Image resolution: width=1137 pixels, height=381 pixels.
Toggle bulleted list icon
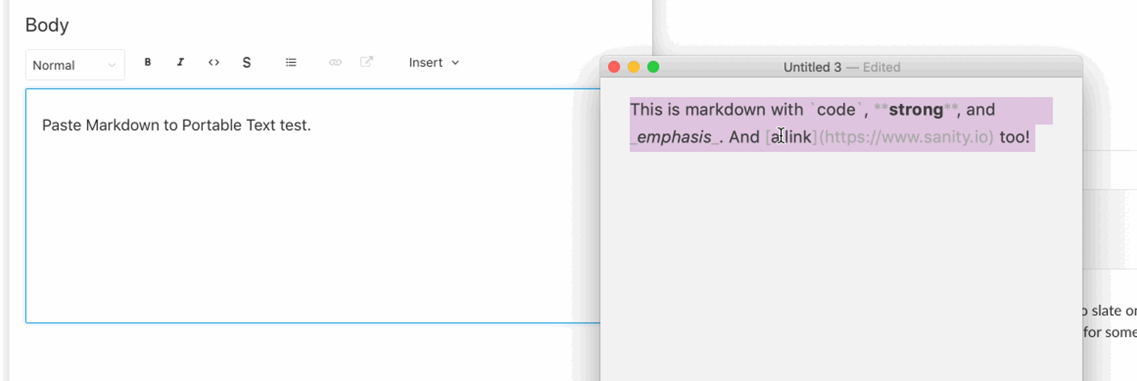click(291, 62)
